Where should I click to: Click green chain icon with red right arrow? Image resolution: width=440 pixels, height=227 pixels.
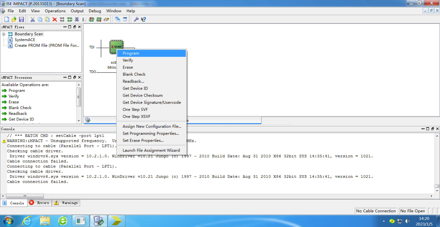(x=99, y=19)
